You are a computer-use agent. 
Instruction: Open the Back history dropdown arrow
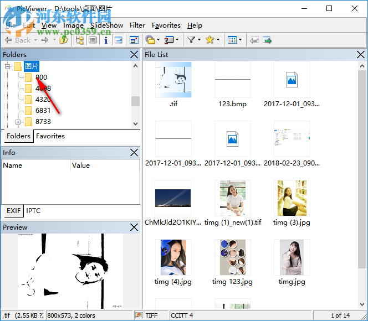(35, 40)
